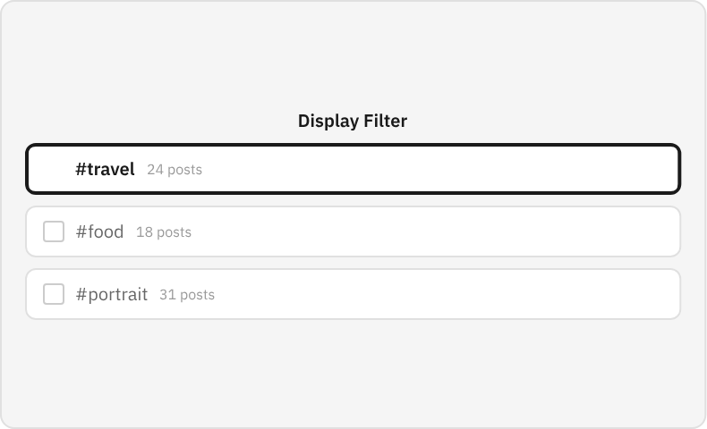Click the Display Filter heading
The width and height of the screenshot is (707, 429).
click(x=353, y=121)
